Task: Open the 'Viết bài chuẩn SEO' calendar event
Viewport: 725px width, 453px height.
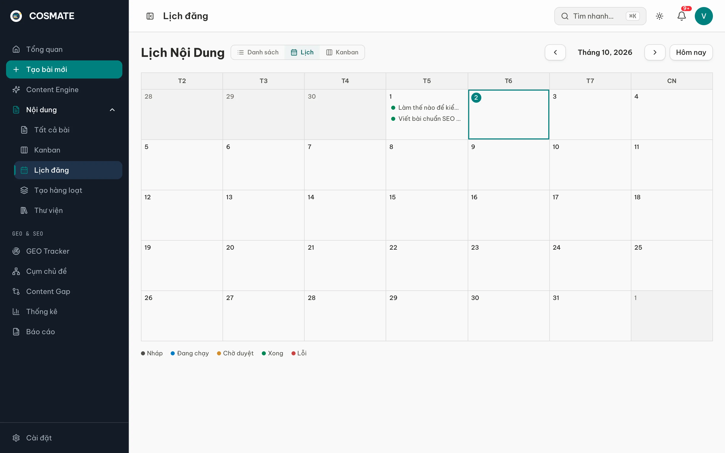Action: 426,119
